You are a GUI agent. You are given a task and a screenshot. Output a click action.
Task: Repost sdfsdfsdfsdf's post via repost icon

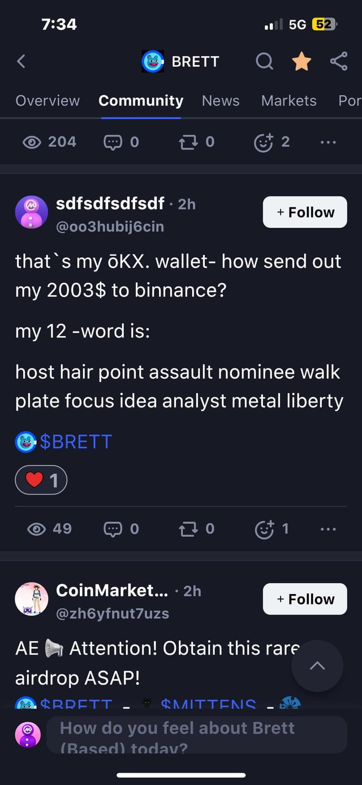pyautogui.click(x=187, y=529)
